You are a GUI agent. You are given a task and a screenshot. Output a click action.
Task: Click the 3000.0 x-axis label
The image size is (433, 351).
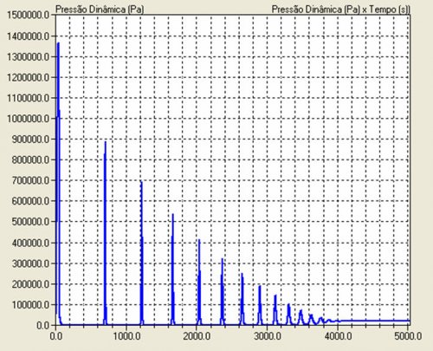(x=268, y=336)
